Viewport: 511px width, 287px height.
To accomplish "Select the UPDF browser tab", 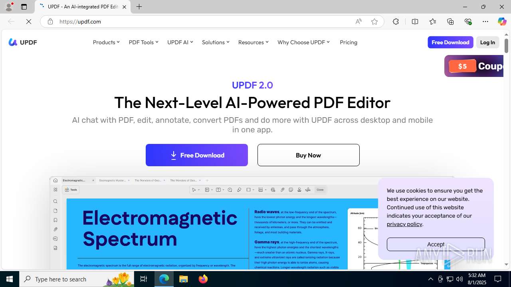I will [x=83, y=7].
